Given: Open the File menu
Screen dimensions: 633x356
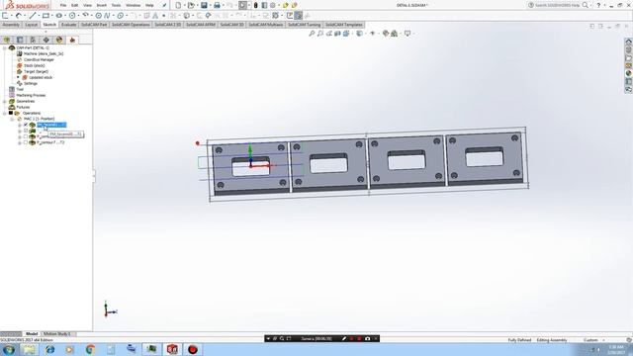Looking at the screenshot, I should point(63,5).
